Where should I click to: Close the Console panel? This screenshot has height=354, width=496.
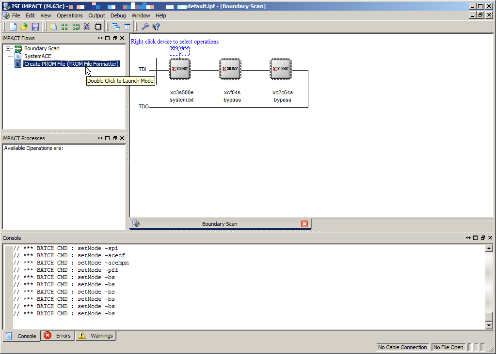[490, 238]
